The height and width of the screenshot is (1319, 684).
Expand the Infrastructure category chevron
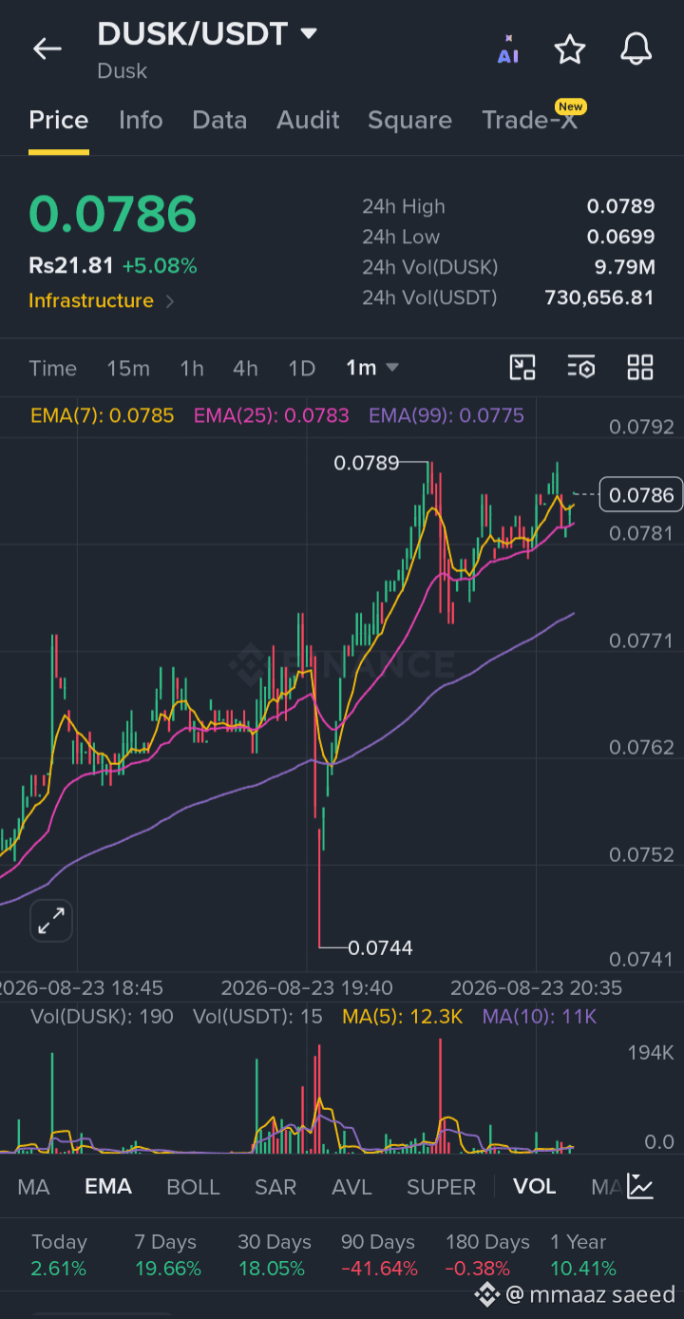click(x=170, y=301)
